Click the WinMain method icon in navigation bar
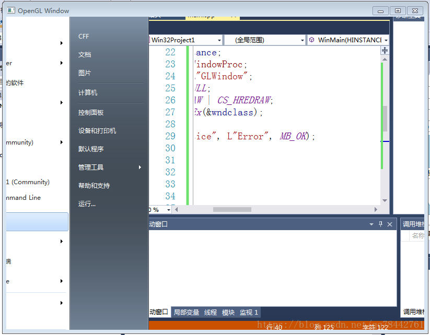The image size is (430, 335). click(x=312, y=40)
